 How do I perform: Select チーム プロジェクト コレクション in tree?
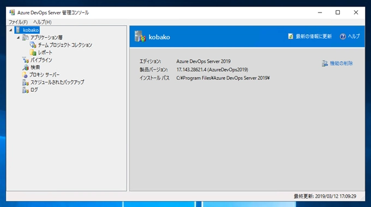coord(65,45)
